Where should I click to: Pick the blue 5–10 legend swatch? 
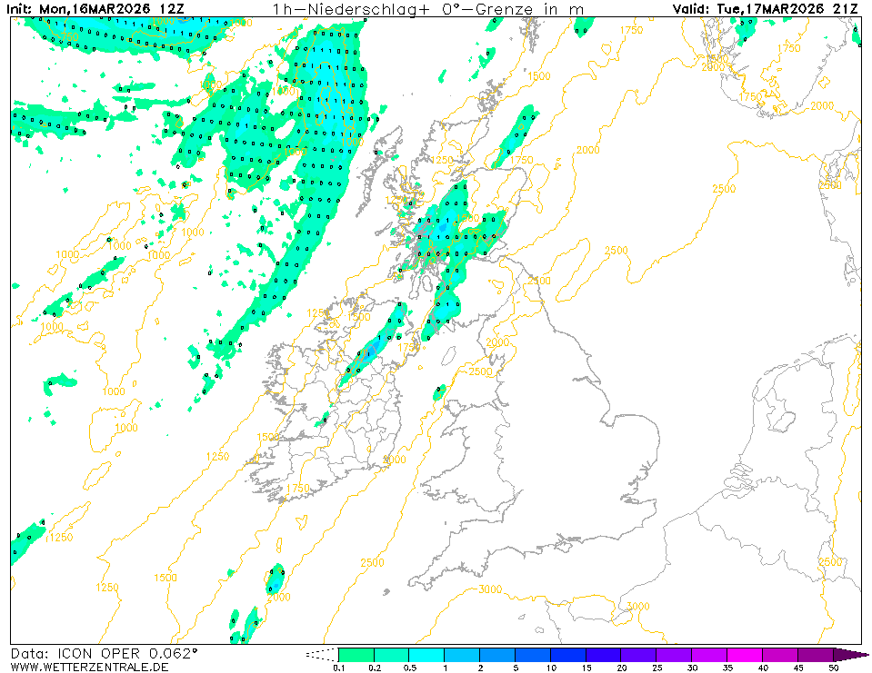(x=533, y=654)
